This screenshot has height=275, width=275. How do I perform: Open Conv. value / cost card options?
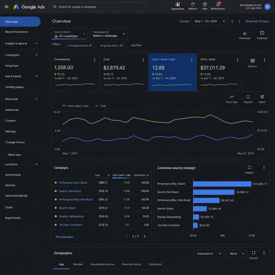pyautogui.click(x=191, y=60)
